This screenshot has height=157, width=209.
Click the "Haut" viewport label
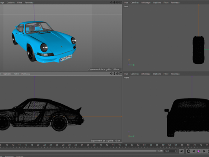pyautogui.click(x=126, y=6)
